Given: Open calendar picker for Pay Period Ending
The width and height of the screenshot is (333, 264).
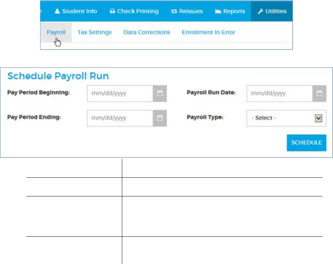Looking at the screenshot, I should (160, 118).
